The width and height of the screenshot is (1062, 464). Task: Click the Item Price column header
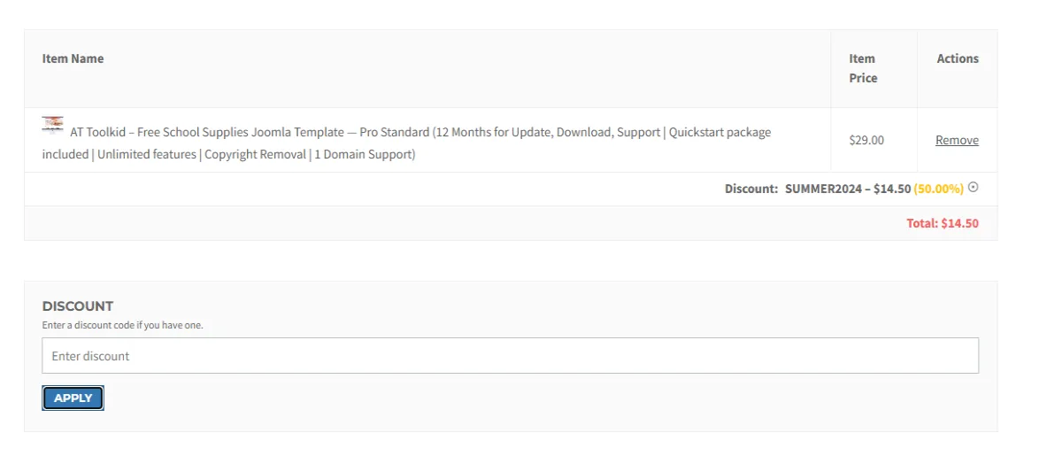863,68
